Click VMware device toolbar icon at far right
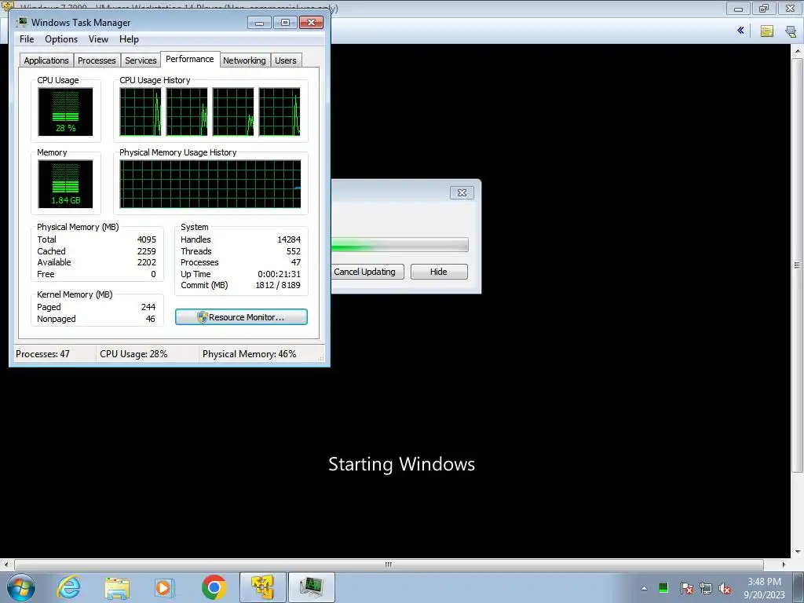The height and width of the screenshot is (603, 804). (x=791, y=31)
